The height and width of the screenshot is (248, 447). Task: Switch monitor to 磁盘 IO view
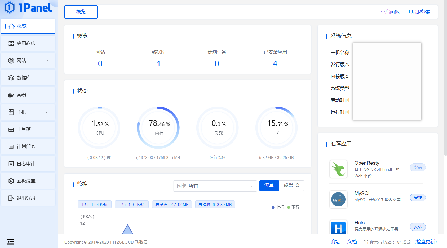pos(291,185)
